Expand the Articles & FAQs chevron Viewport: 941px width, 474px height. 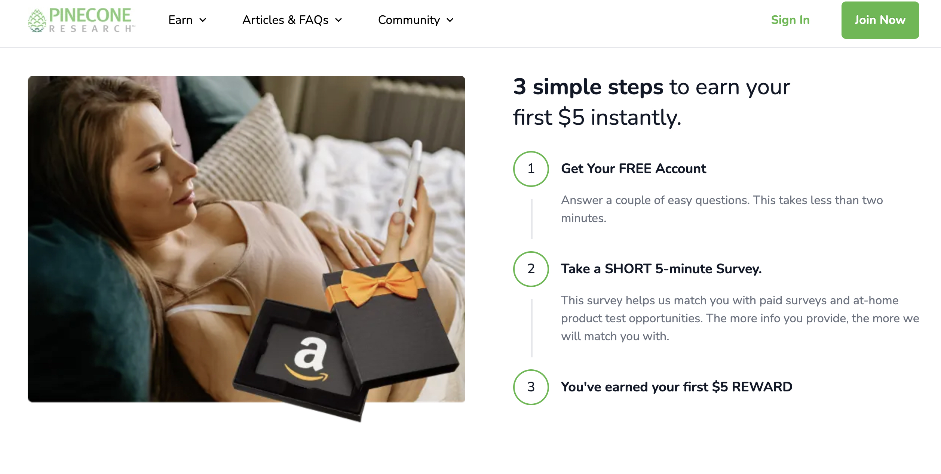click(338, 20)
